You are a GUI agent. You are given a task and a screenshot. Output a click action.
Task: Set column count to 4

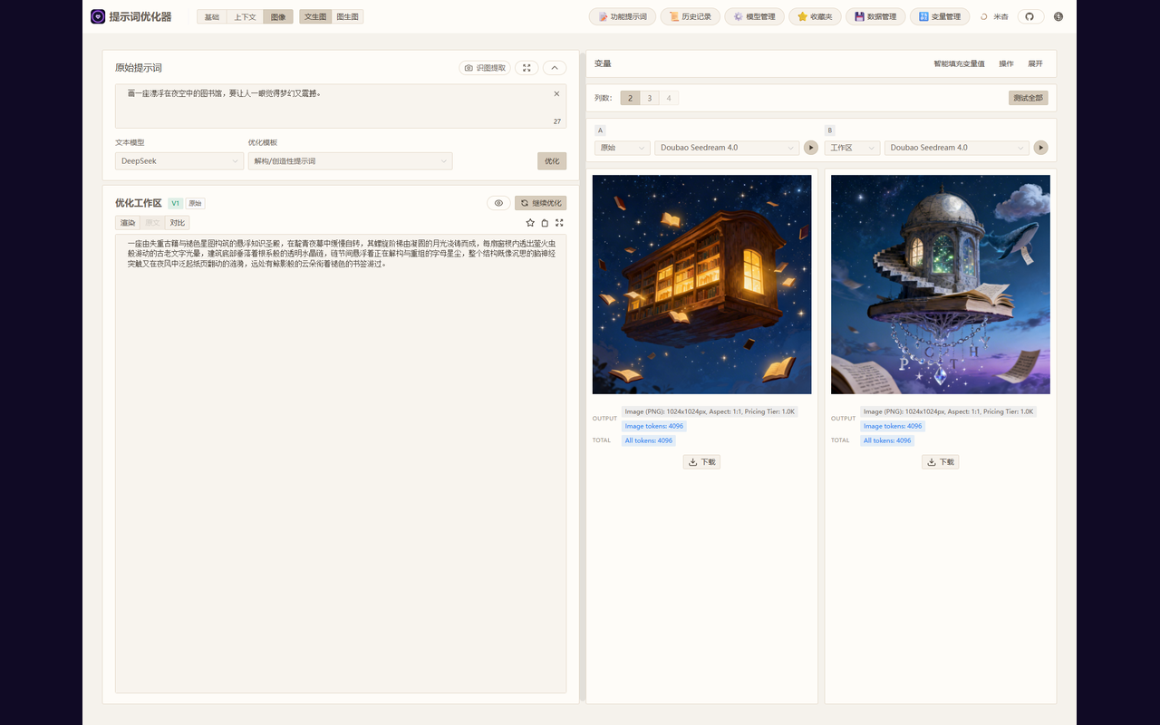[669, 98]
